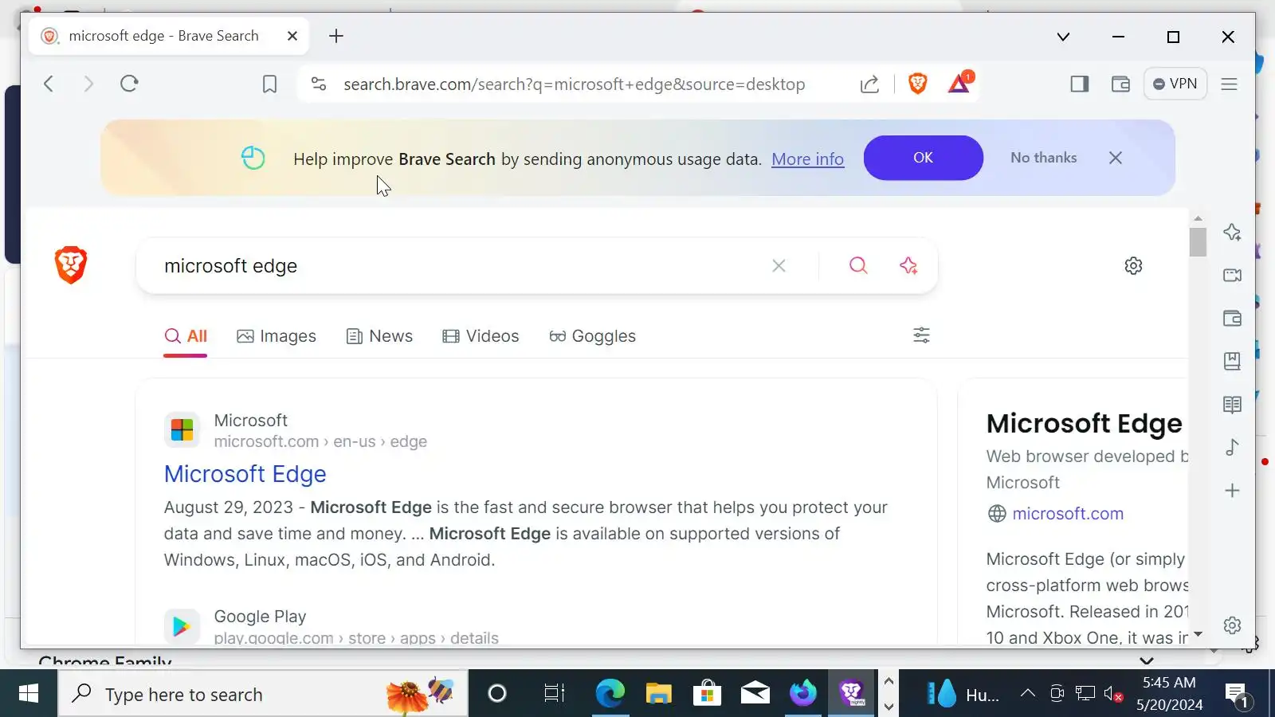
Task: Decline with the No thanks button
Action: tap(1043, 158)
